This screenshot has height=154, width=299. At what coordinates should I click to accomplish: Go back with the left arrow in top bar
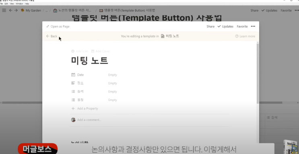click(x=11, y=10)
